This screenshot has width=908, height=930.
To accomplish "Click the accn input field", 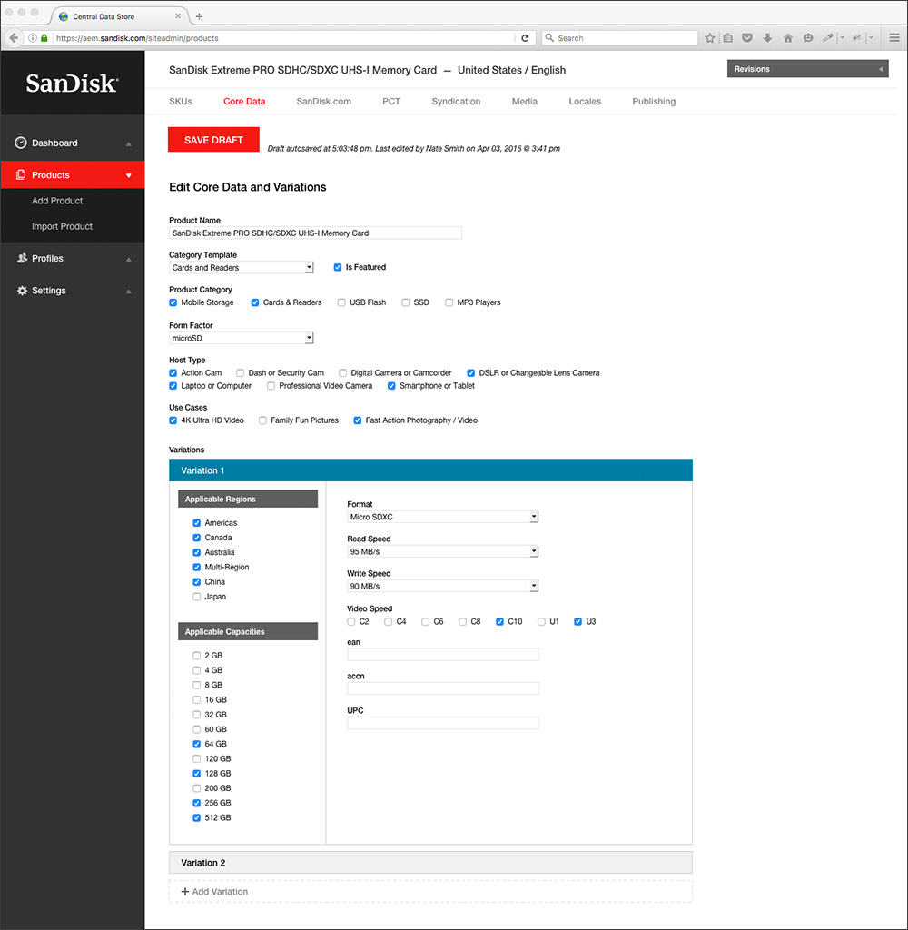I will (442, 688).
